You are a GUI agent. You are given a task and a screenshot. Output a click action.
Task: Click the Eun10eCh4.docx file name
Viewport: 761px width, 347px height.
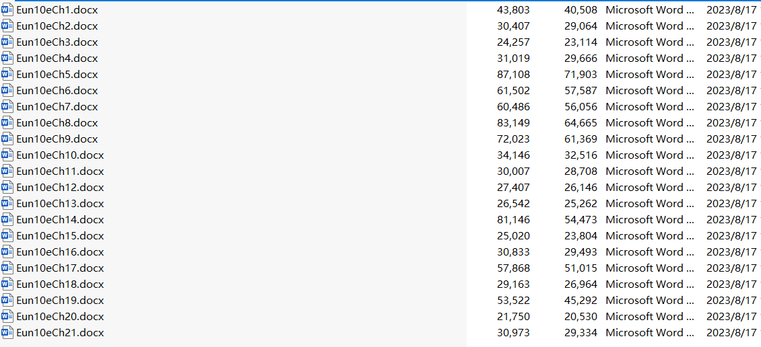tap(57, 58)
